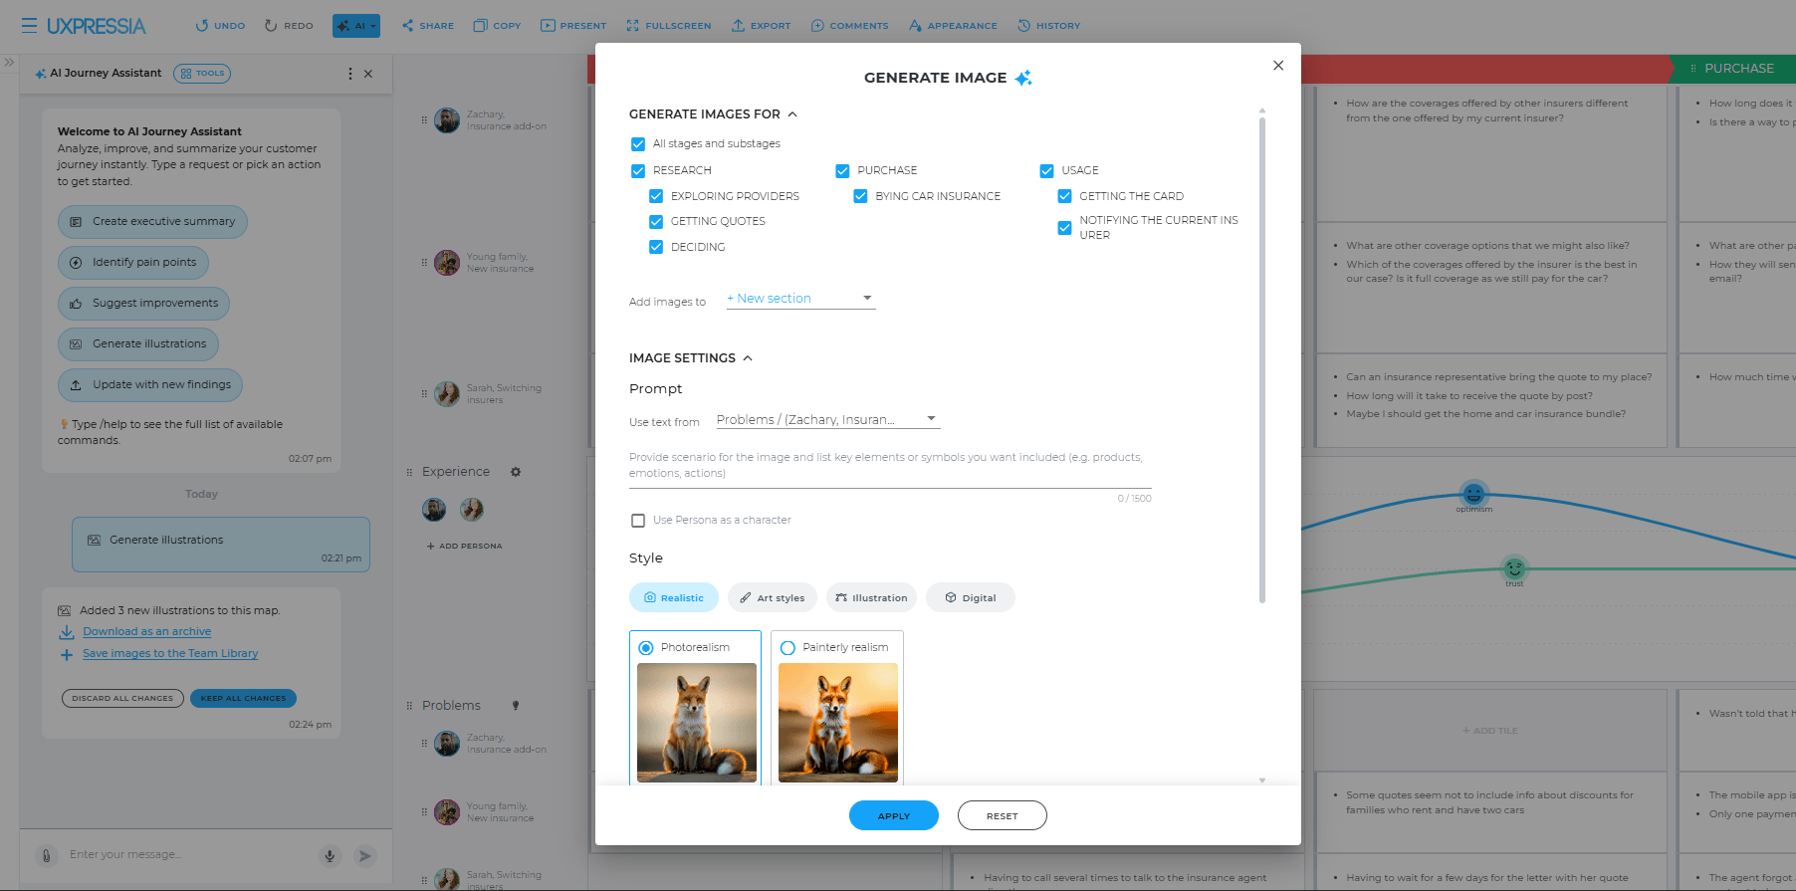
Task: Click Discard All Changes button
Action: 122,698
